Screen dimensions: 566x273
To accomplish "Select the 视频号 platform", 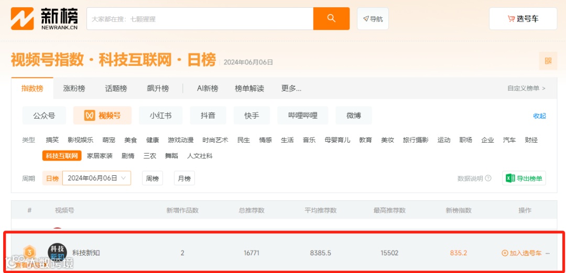I will click(103, 116).
